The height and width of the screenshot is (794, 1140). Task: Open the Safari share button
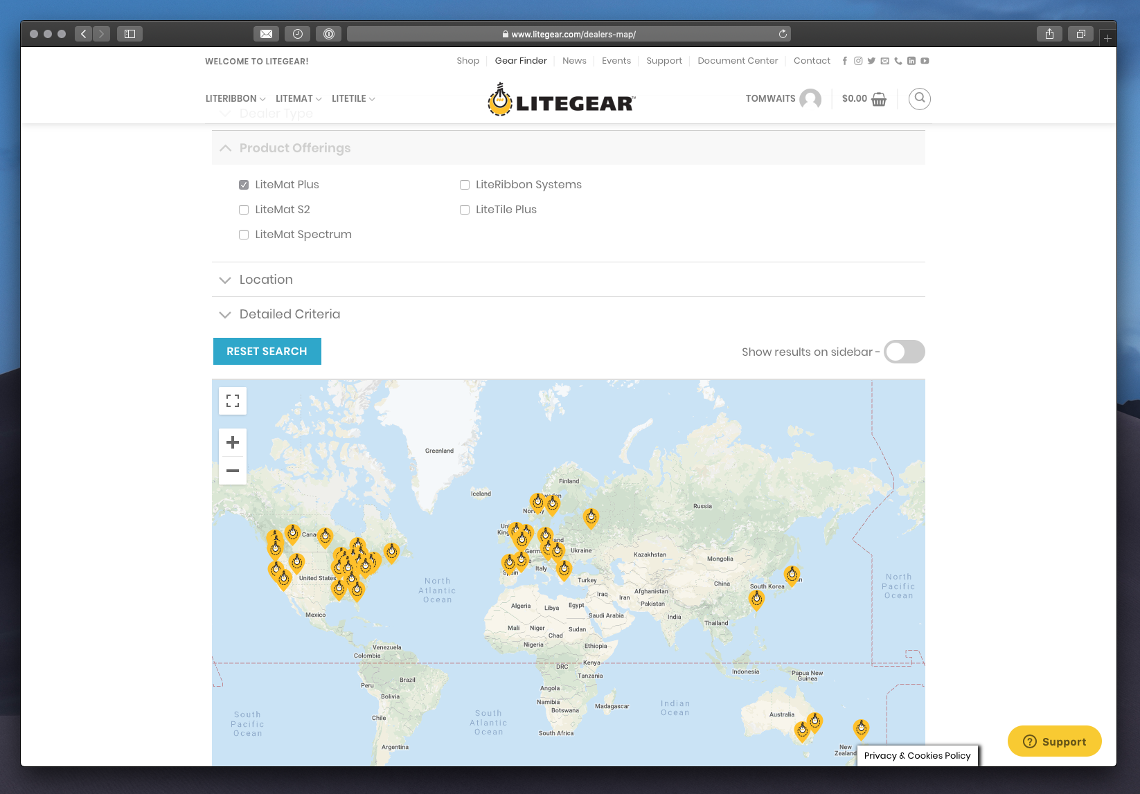1050,34
